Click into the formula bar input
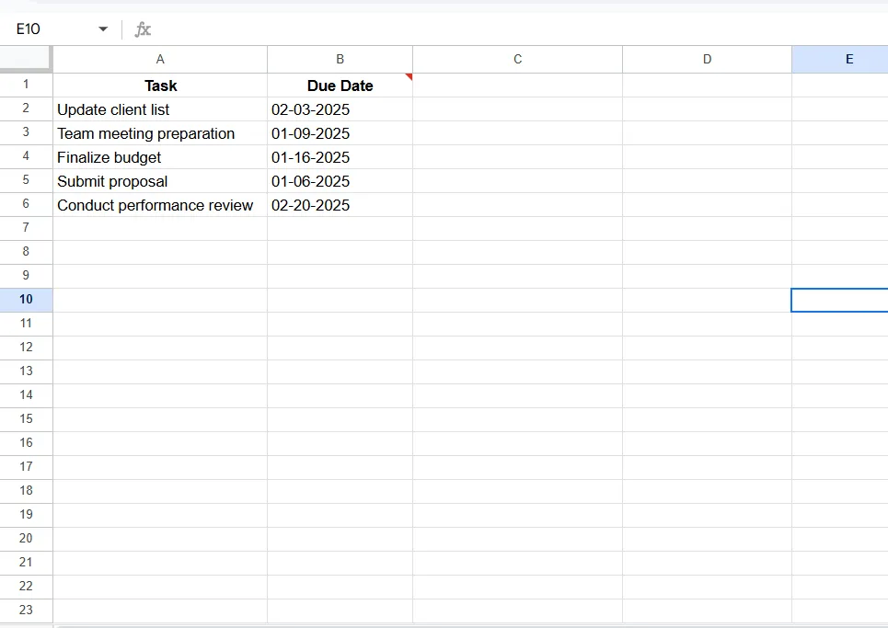888x628 pixels. pos(521,29)
